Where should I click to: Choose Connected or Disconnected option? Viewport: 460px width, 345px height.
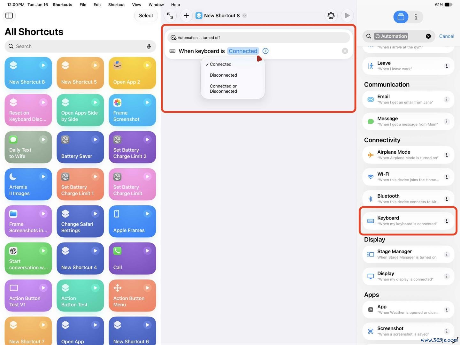[233, 89]
